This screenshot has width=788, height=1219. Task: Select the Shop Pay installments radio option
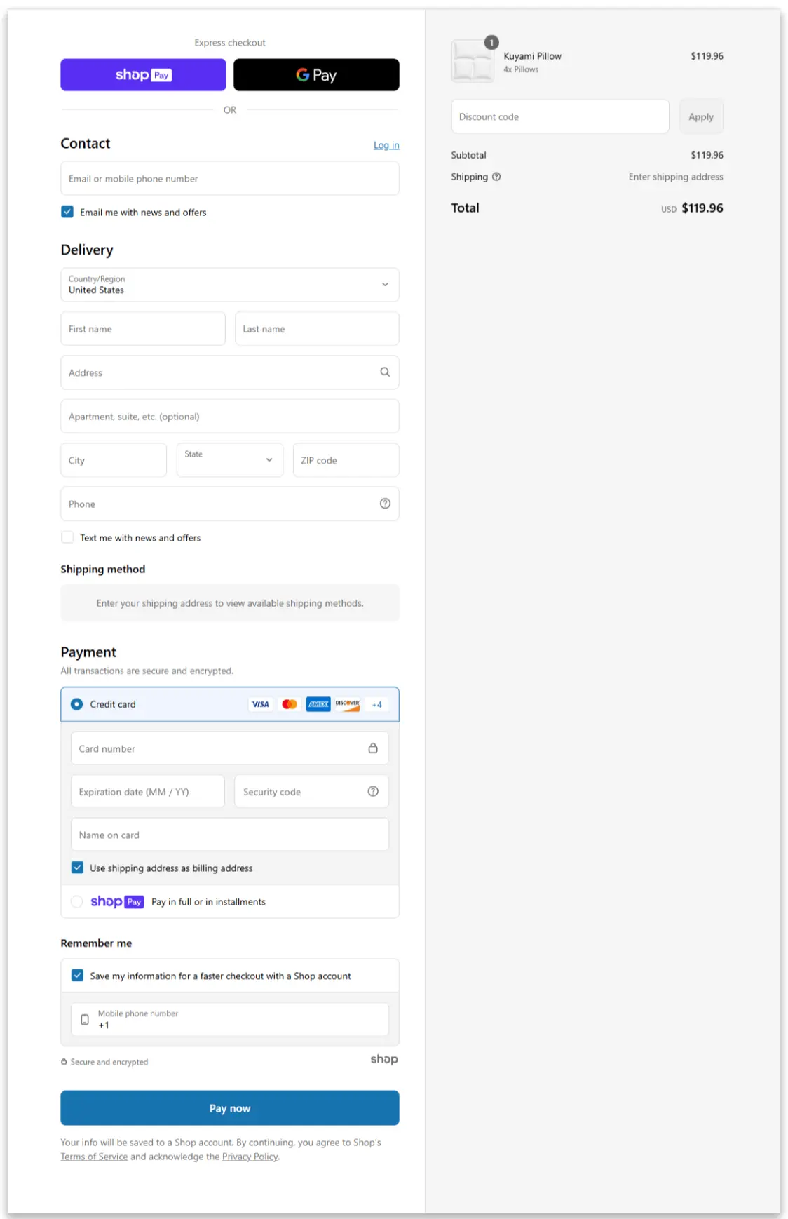click(x=77, y=901)
